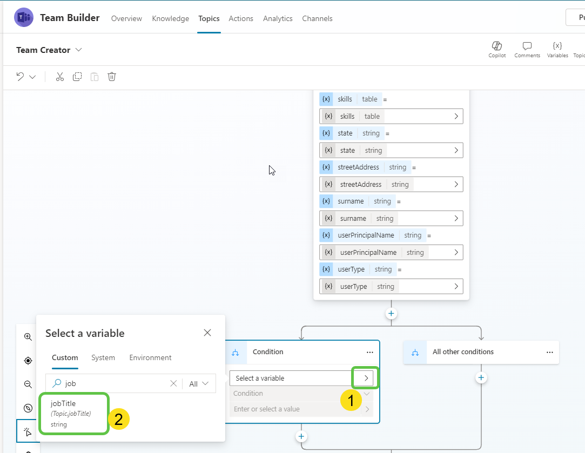Zoom in on the canvas
Image resolution: width=585 pixels, height=453 pixels.
tap(28, 336)
